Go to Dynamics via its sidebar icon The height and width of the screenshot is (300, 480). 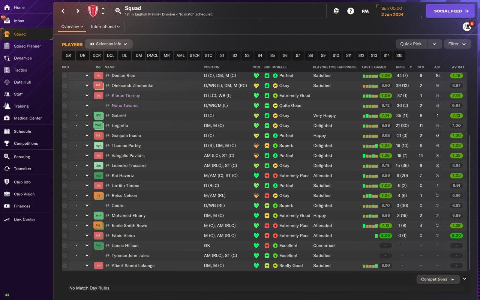click(7, 58)
